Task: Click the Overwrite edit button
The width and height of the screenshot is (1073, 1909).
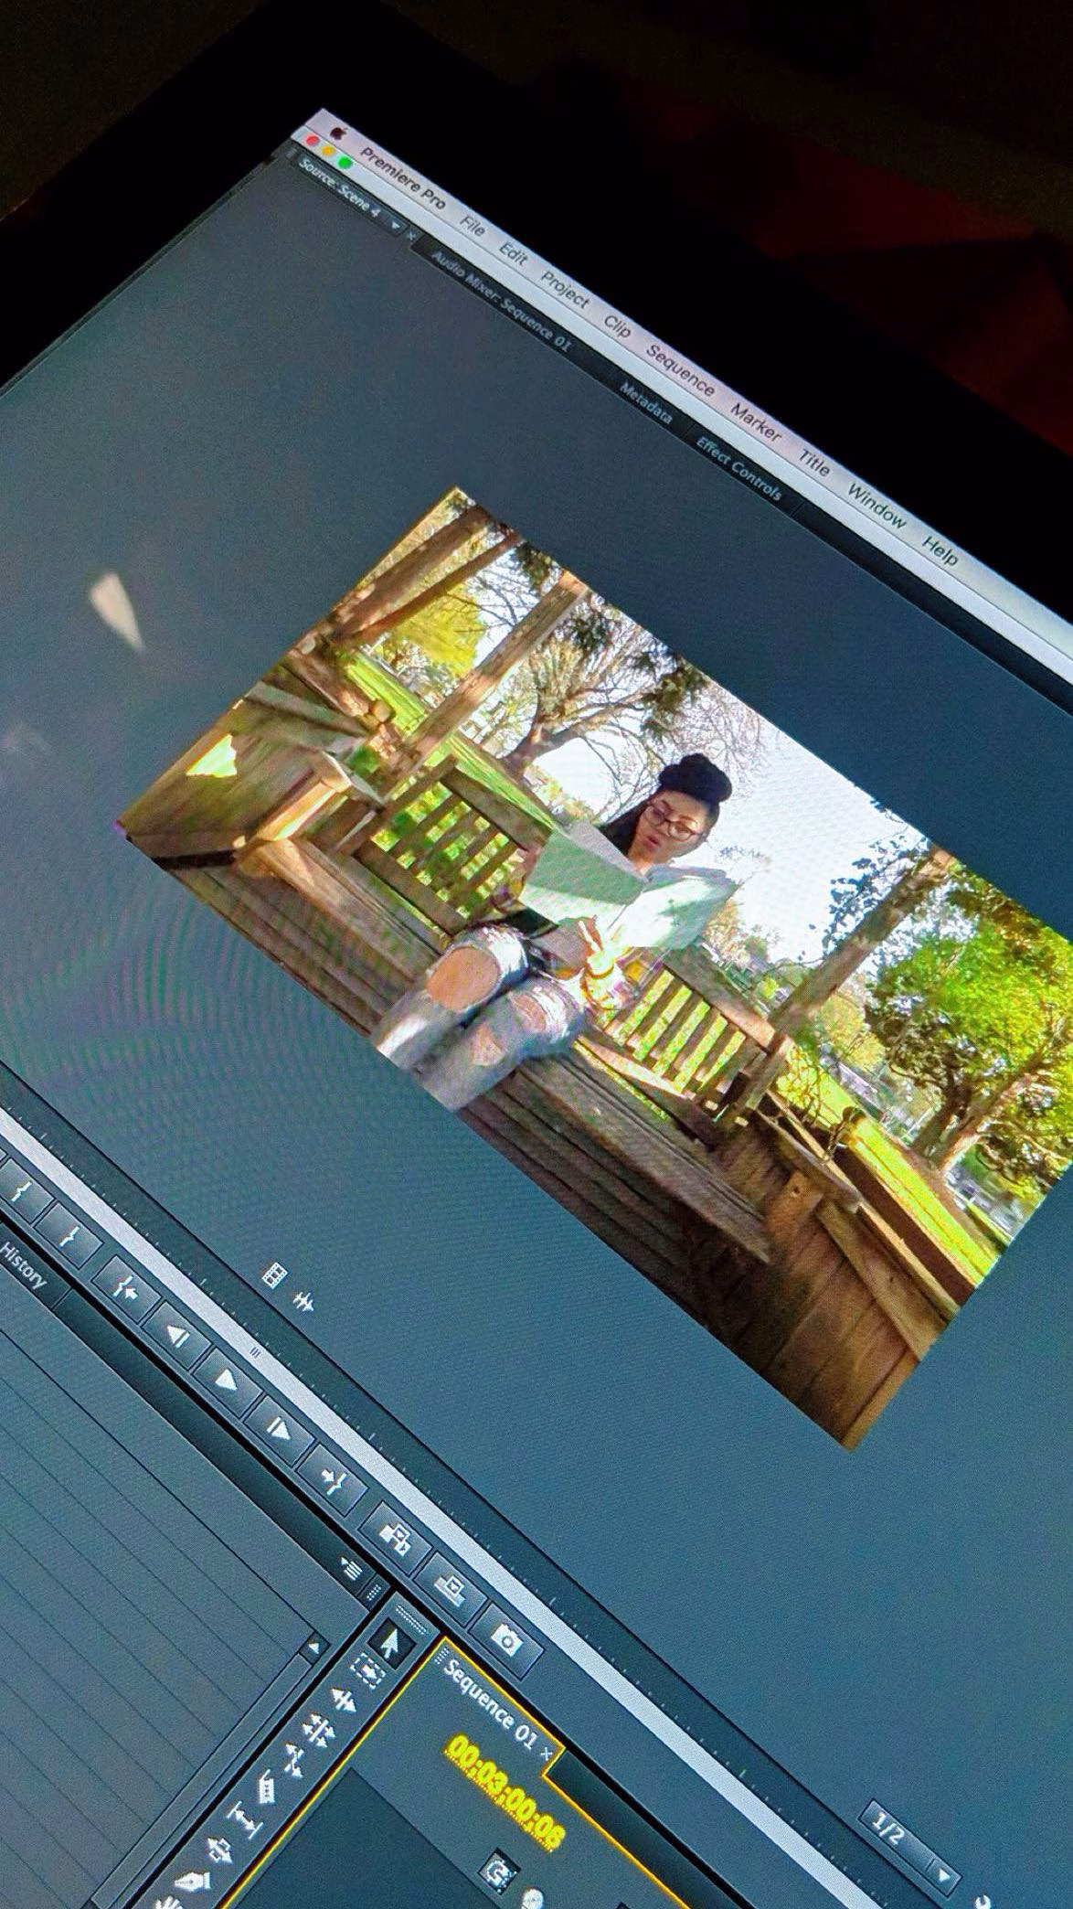Action: (452, 1591)
